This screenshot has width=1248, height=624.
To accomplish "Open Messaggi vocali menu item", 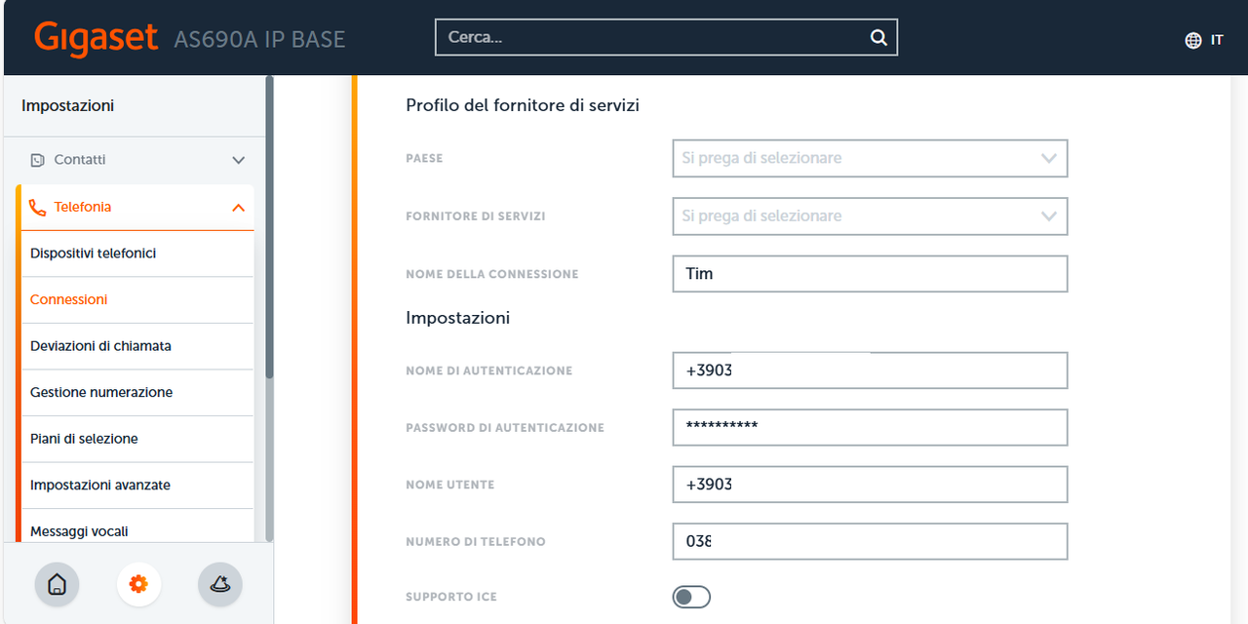I will click(x=137, y=526).
